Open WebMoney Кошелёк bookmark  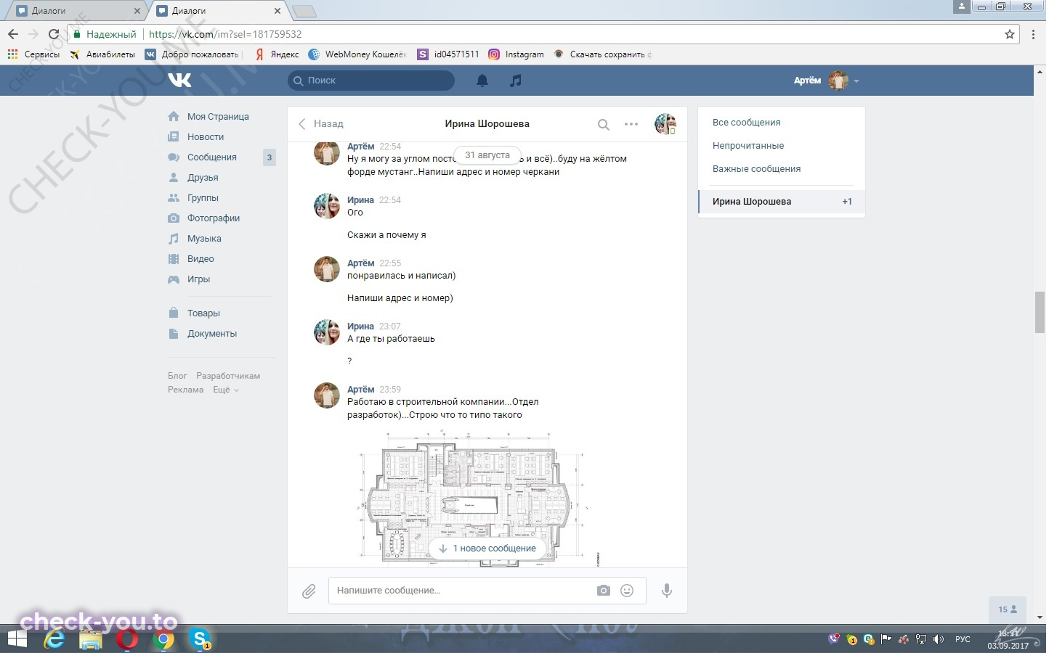(x=357, y=54)
